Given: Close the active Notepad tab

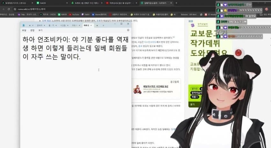Looking at the screenshot, I should click(x=91, y=25).
